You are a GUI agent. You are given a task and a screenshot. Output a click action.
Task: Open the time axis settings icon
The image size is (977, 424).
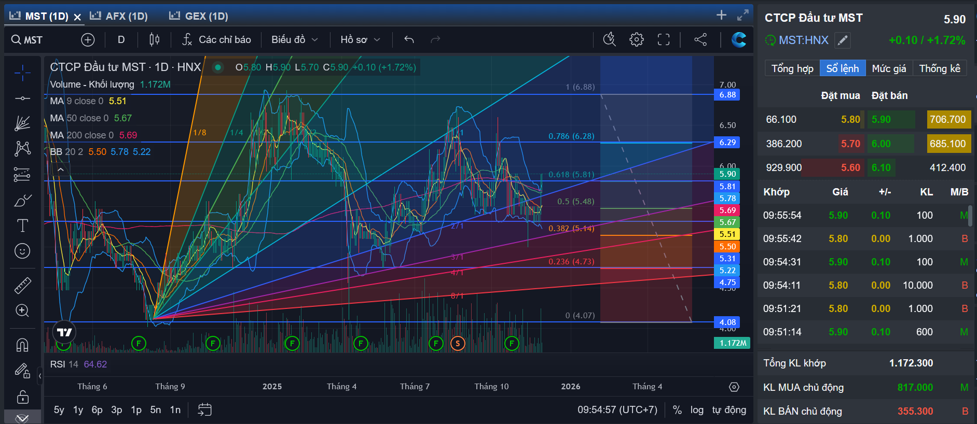click(x=734, y=387)
